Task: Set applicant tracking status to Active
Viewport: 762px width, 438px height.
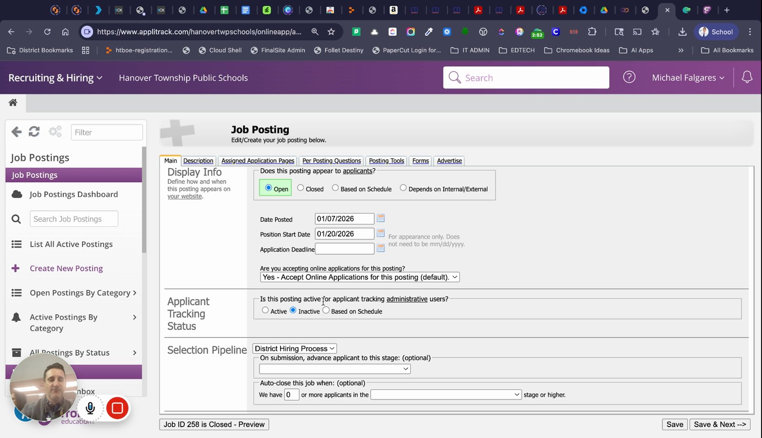Action: pyautogui.click(x=265, y=310)
